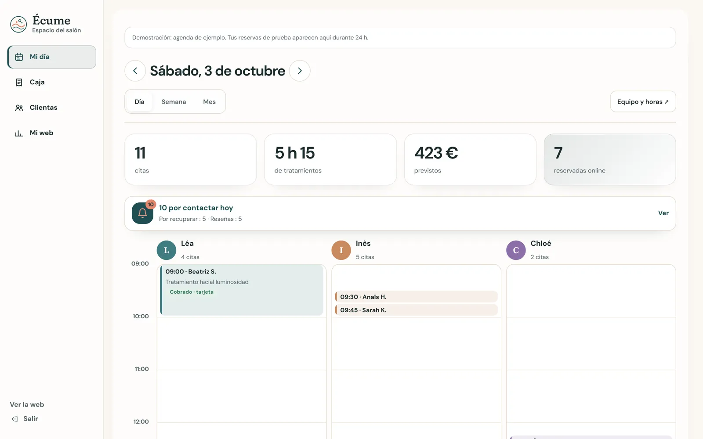
Task: Click the 11:00 time label
Action: 141,369
